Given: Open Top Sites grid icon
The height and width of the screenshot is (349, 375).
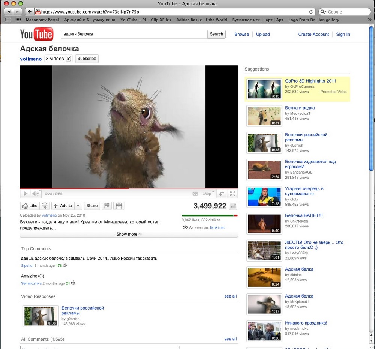Looking at the screenshot, I should coord(18,20).
